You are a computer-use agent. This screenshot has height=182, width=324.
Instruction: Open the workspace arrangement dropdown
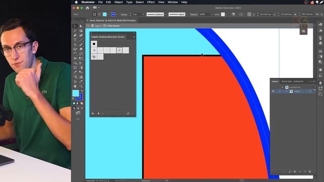[x=96, y=8]
